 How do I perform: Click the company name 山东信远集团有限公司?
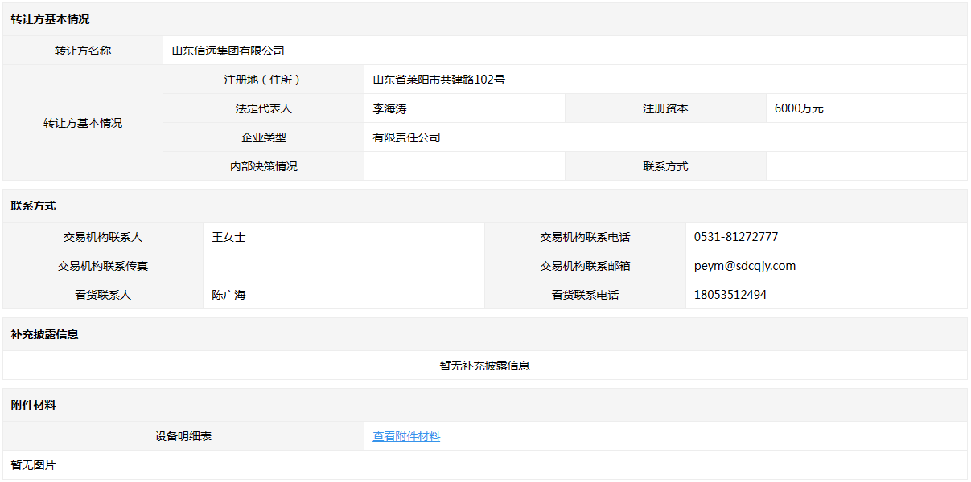coord(228,51)
